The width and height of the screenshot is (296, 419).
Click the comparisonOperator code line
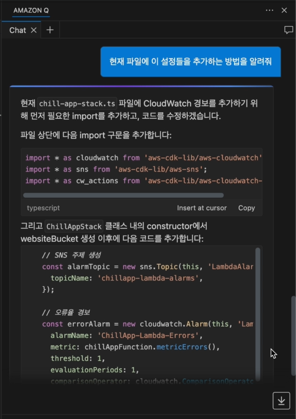(152, 381)
